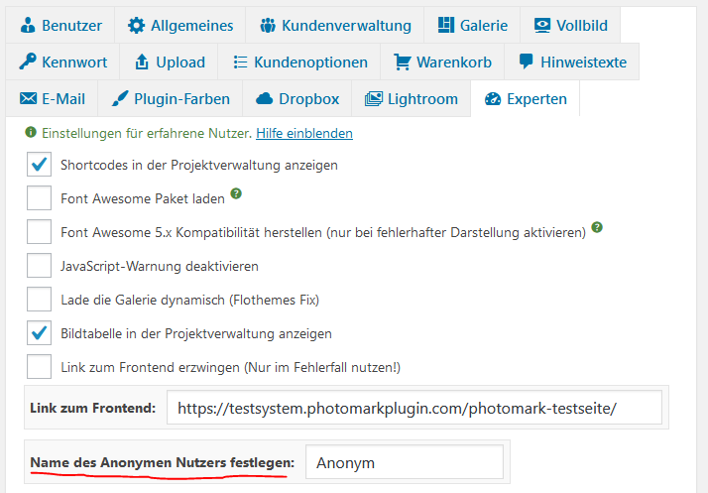Click the Warenkorb shopping cart icon
Screen dimensions: 708x493
(403, 62)
